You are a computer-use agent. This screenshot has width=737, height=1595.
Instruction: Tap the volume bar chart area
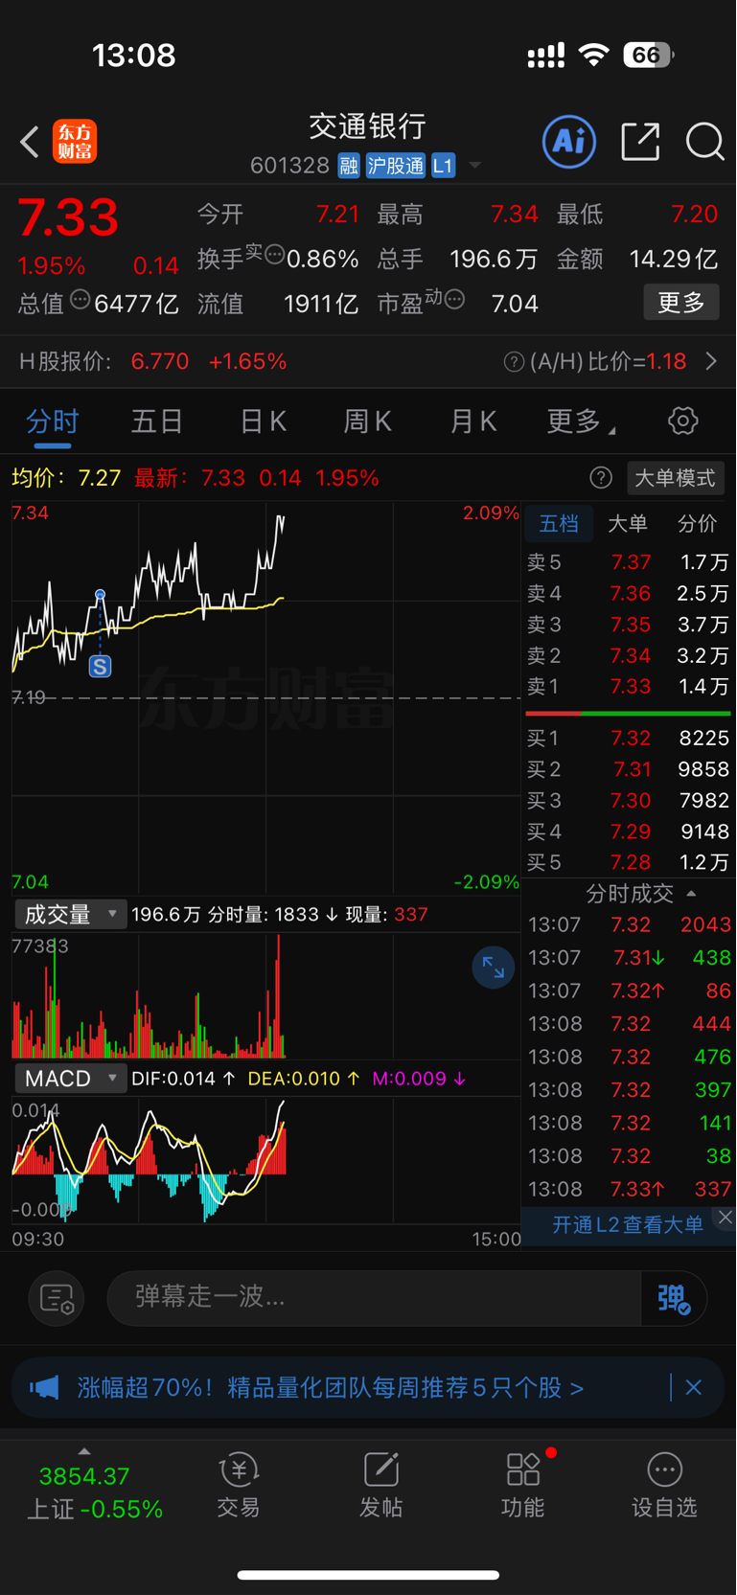click(x=265, y=996)
